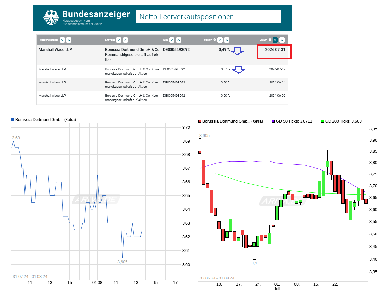Screen dimensions: 384x302
Task: Click Emittent column header label
Action: (x=110, y=40)
